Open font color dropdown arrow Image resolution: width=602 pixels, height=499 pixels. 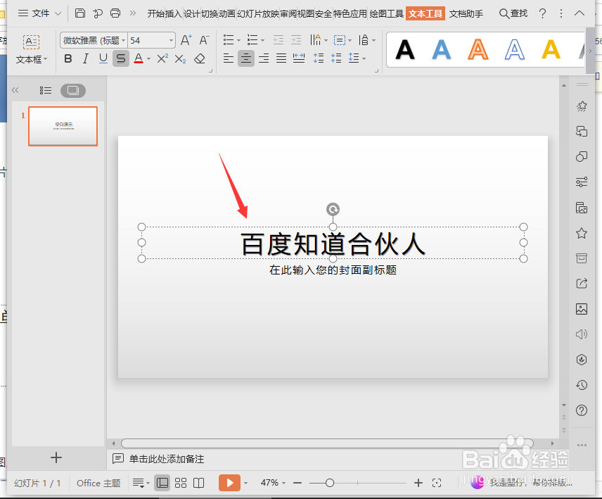(148, 59)
